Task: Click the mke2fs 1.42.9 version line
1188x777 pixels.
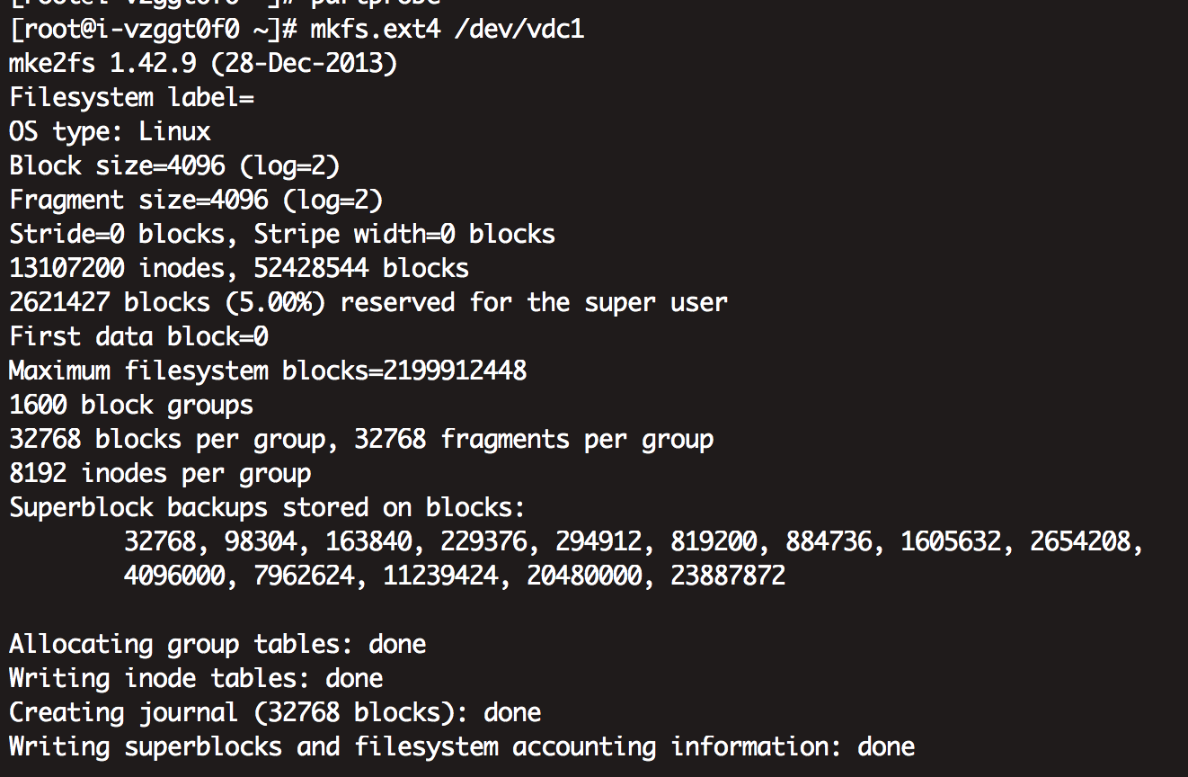Action: coord(203,64)
